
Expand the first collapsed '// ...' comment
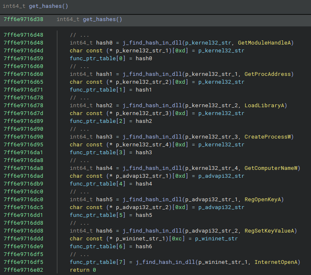(x=79, y=35)
